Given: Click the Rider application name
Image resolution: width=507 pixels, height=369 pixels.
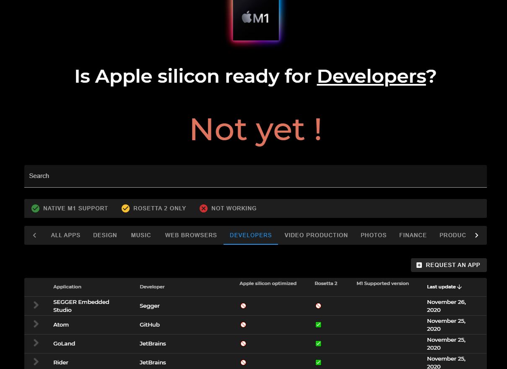Looking at the screenshot, I should coord(61,362).
